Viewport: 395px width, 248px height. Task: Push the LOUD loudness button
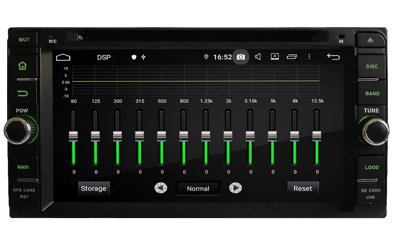[x=372, y=167]
